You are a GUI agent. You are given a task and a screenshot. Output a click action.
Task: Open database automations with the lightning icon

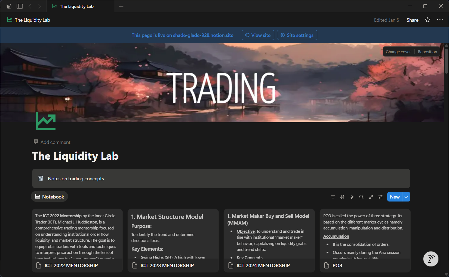click(x=352, y=197)
